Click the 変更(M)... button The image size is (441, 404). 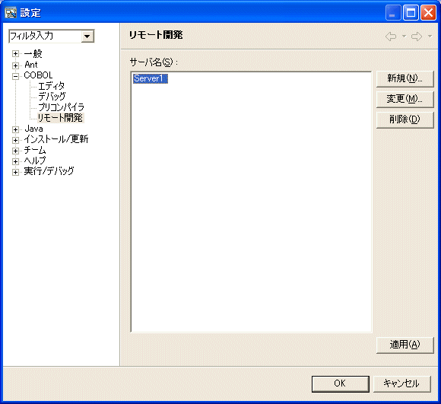(405, 100)
